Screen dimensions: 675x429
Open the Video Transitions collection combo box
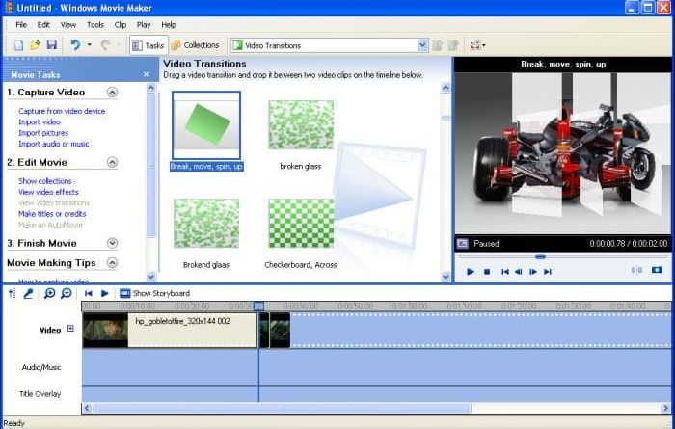[330, 45]
